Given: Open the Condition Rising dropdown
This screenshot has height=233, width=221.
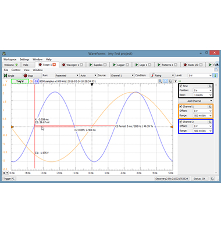Looking at the screenshot, I should click(162, 75).
